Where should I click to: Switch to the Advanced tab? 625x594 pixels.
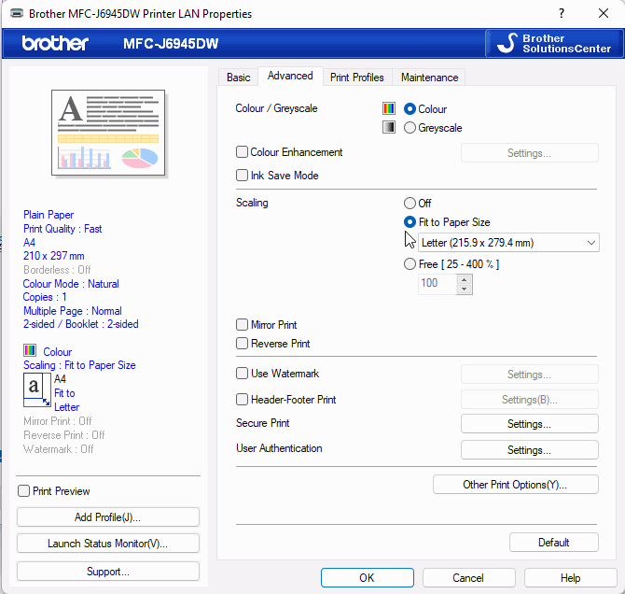pos(290,76)
